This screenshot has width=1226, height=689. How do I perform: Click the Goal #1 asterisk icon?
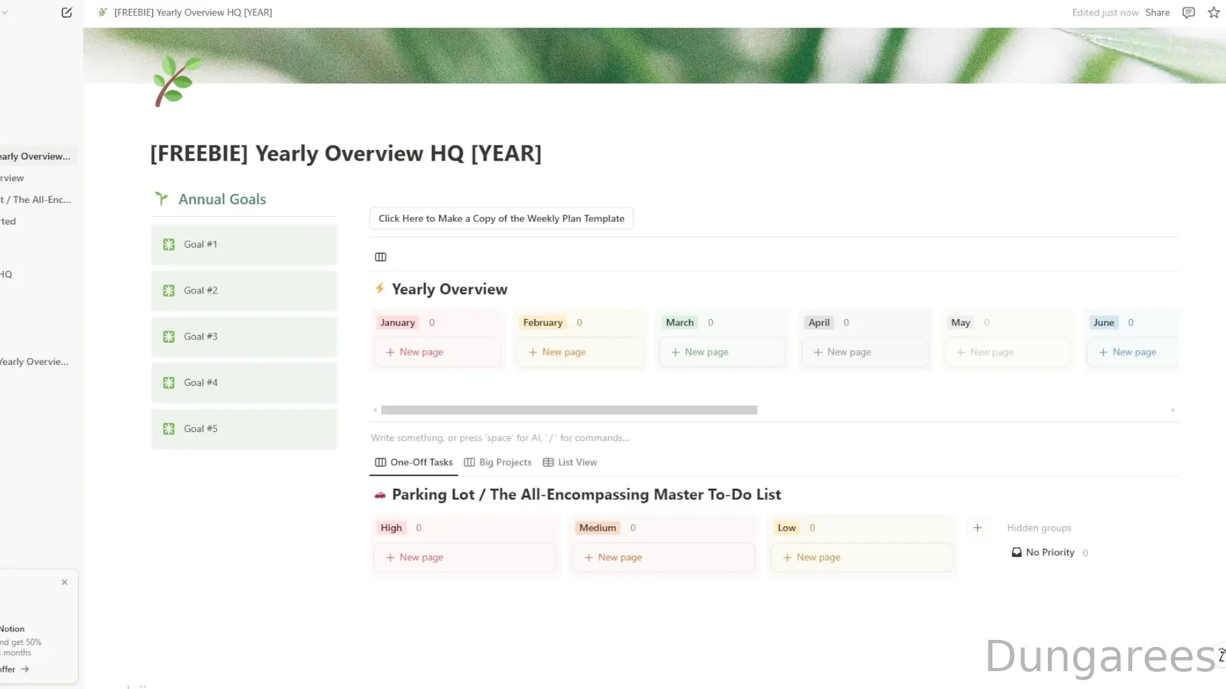click(x=169, y=244)
